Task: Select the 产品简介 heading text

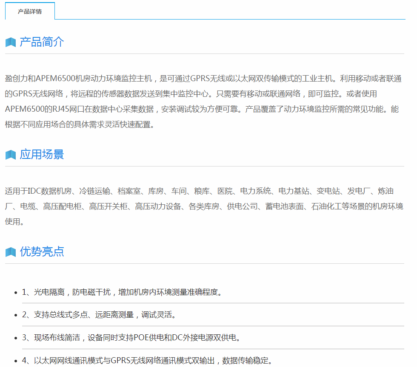Action: (42, 42)
